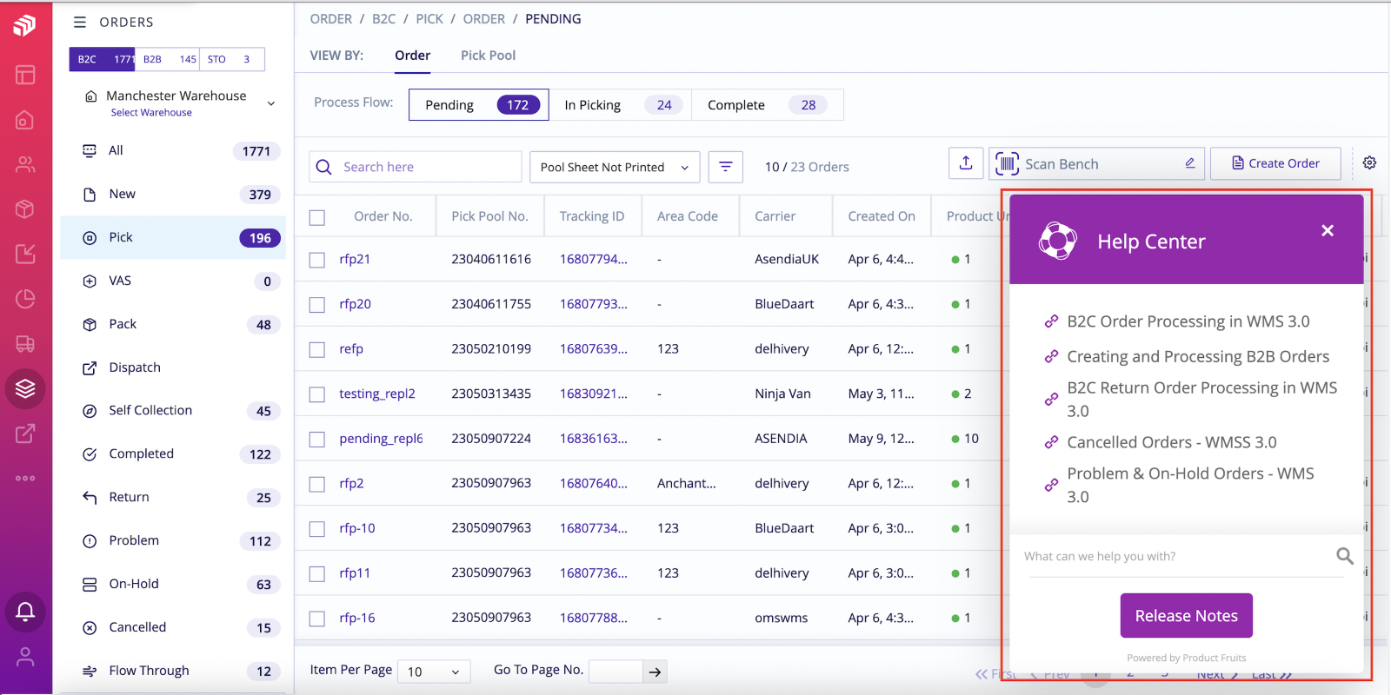Open Problem & On-Hold Orders help article
The image size is (1391, 695).
(x=1190, y=485)
